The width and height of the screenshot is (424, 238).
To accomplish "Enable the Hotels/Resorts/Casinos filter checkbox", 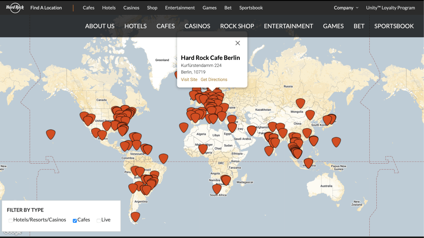I will 10,221.
